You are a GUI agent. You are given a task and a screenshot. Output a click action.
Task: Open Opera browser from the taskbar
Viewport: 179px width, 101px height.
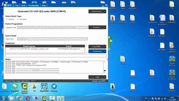[28, 98]
